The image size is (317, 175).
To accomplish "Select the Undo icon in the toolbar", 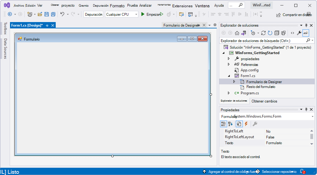I will click(63, 14).
